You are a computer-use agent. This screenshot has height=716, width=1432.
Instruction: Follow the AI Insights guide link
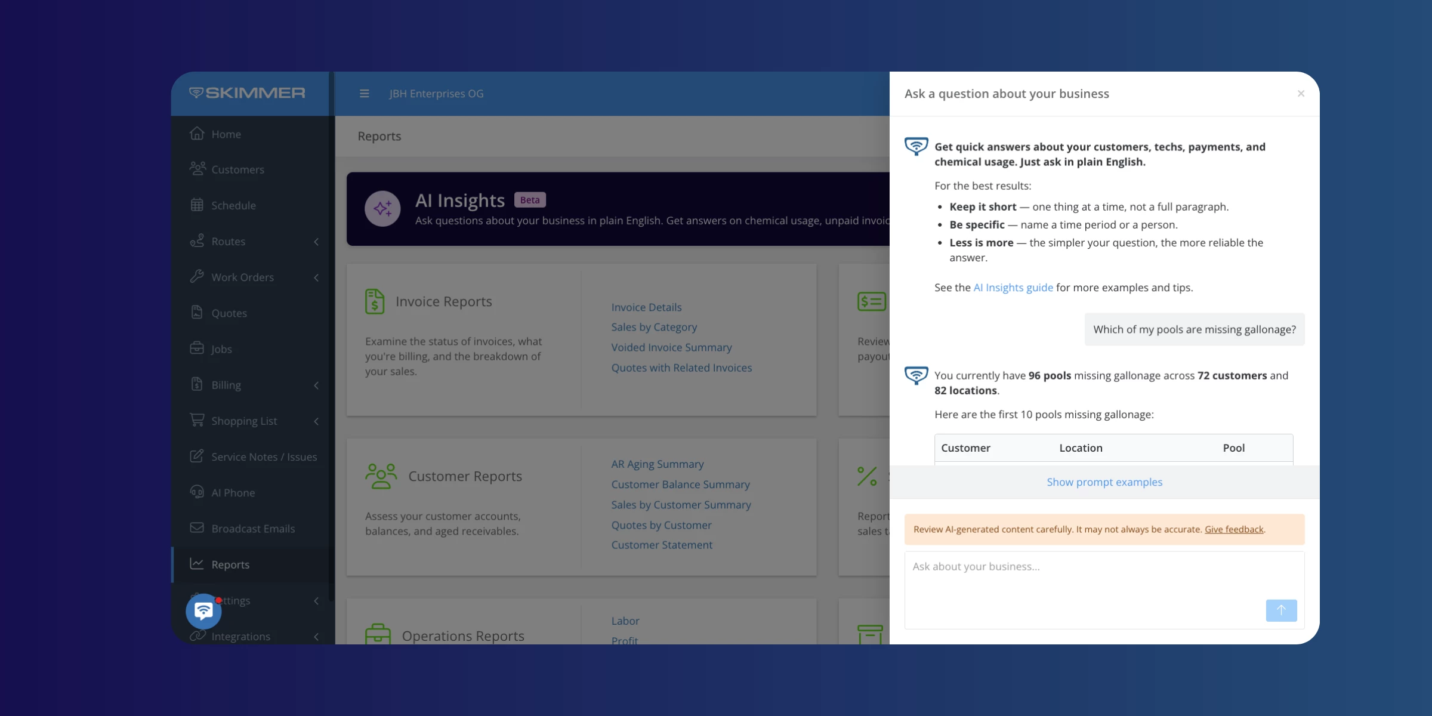click(1013, 288)
